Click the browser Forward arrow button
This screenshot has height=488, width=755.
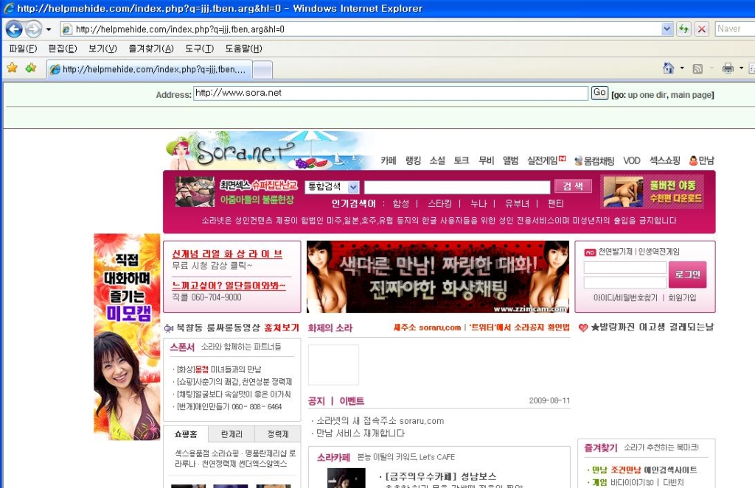33,29
